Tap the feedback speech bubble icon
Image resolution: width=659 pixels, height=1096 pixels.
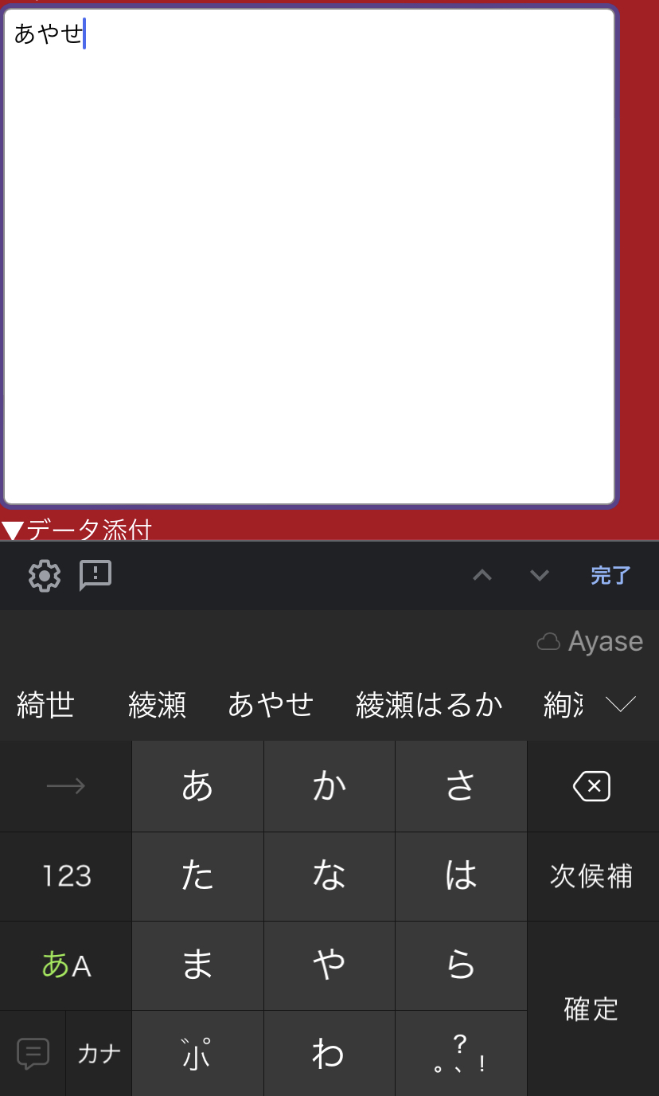[x=96, y=575]
